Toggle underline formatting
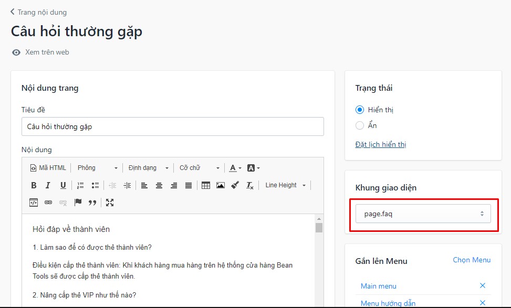This screenshot has height=308, width=511. pyautogui.click(x=63, y=185)
